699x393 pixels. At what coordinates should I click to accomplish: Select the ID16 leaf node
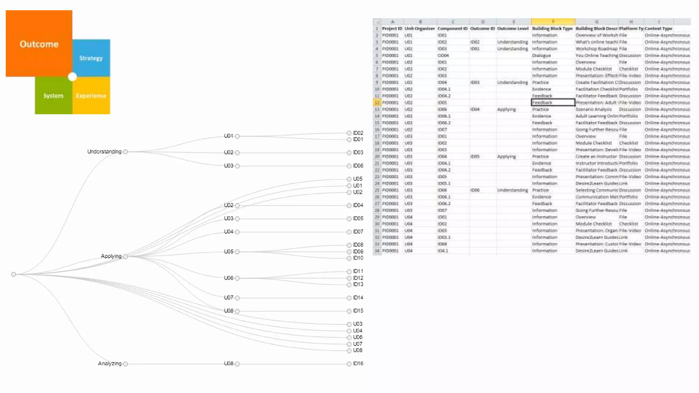[x=349, y=364]
